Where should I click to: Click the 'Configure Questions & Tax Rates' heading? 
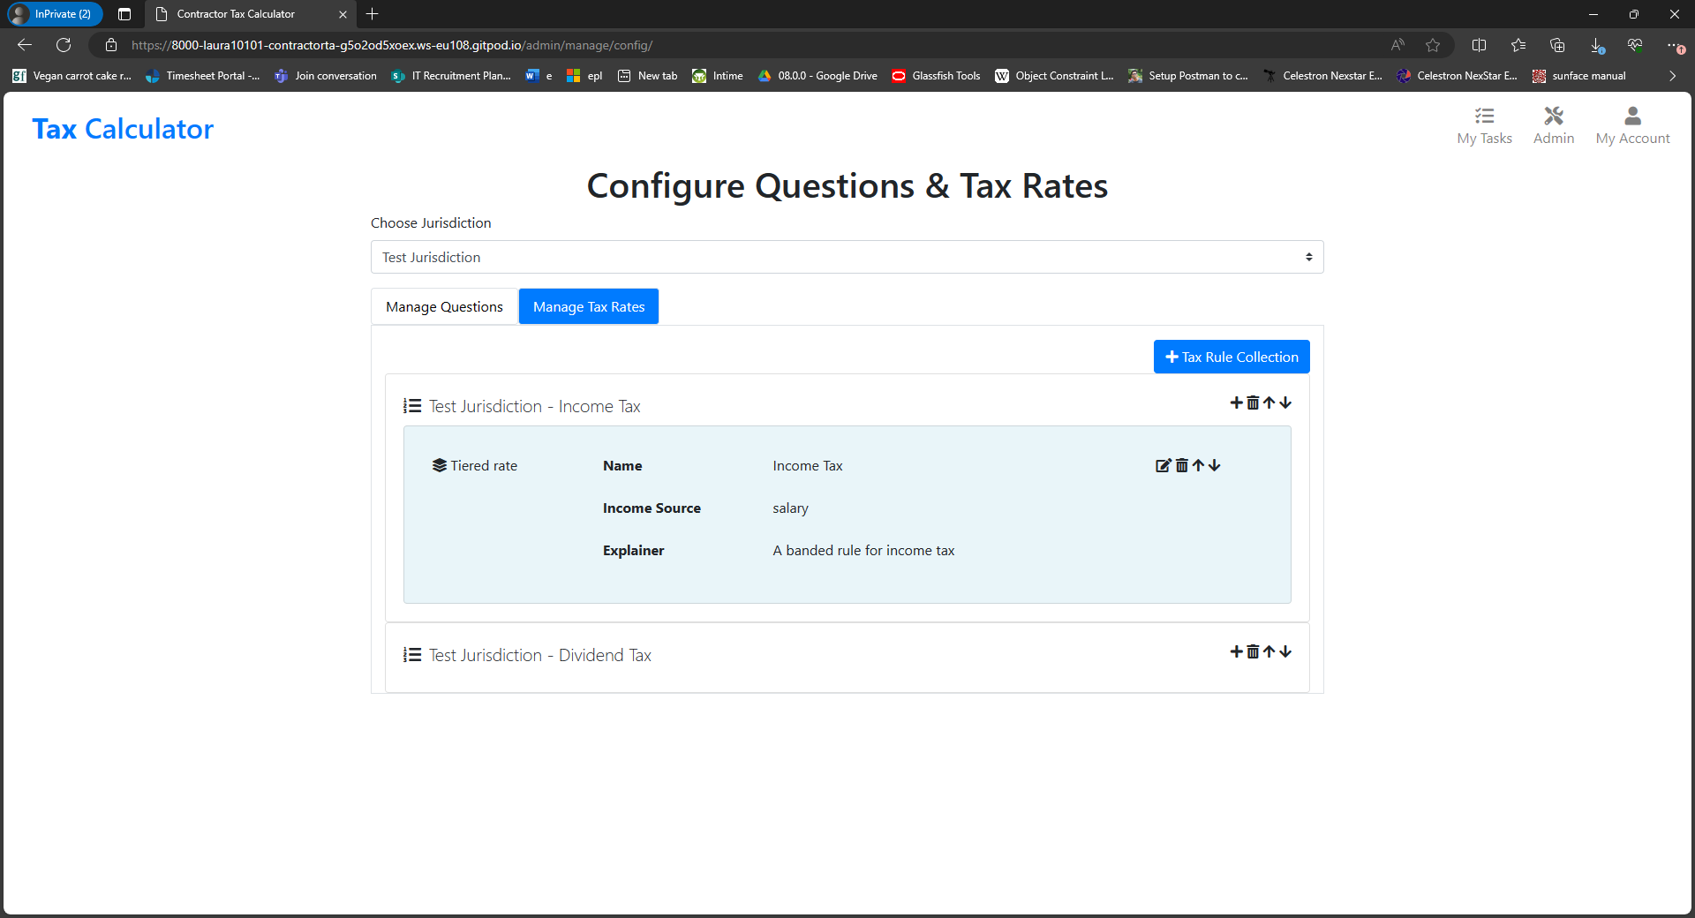847,186
